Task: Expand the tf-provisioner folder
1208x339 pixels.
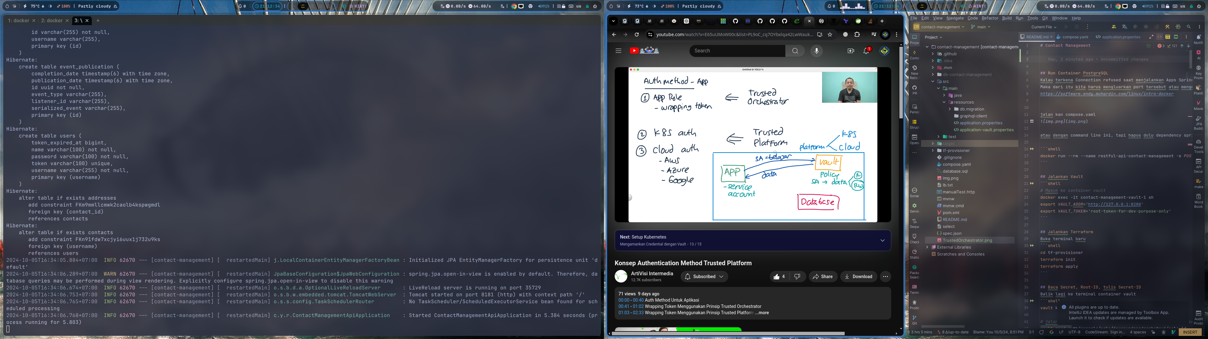Action: pyautogui.click(x=933, y=151)
